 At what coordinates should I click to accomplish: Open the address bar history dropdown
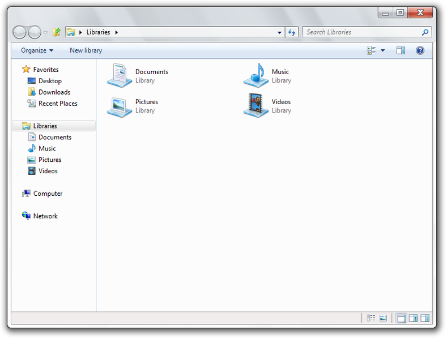[279, 32]
